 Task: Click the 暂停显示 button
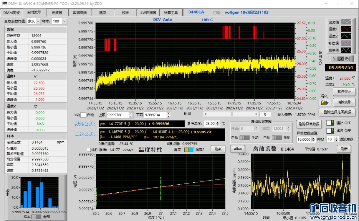pos(344,91)
